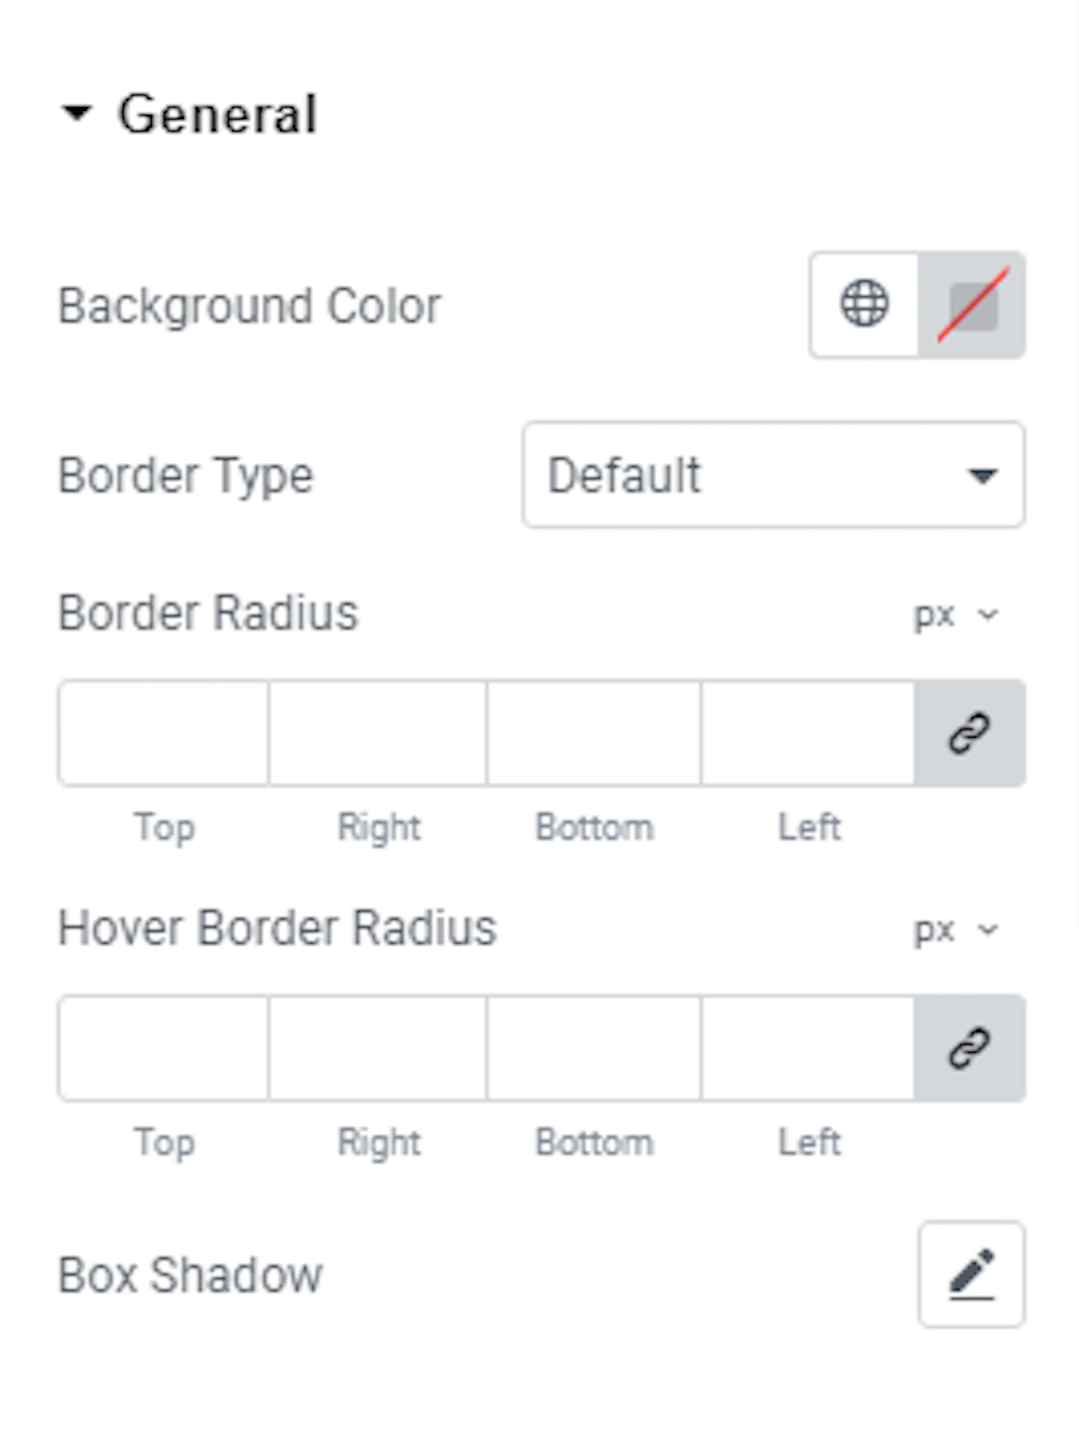
Task: Toggle Hover Border Radius link chain icon
Action: (970, 1048)
